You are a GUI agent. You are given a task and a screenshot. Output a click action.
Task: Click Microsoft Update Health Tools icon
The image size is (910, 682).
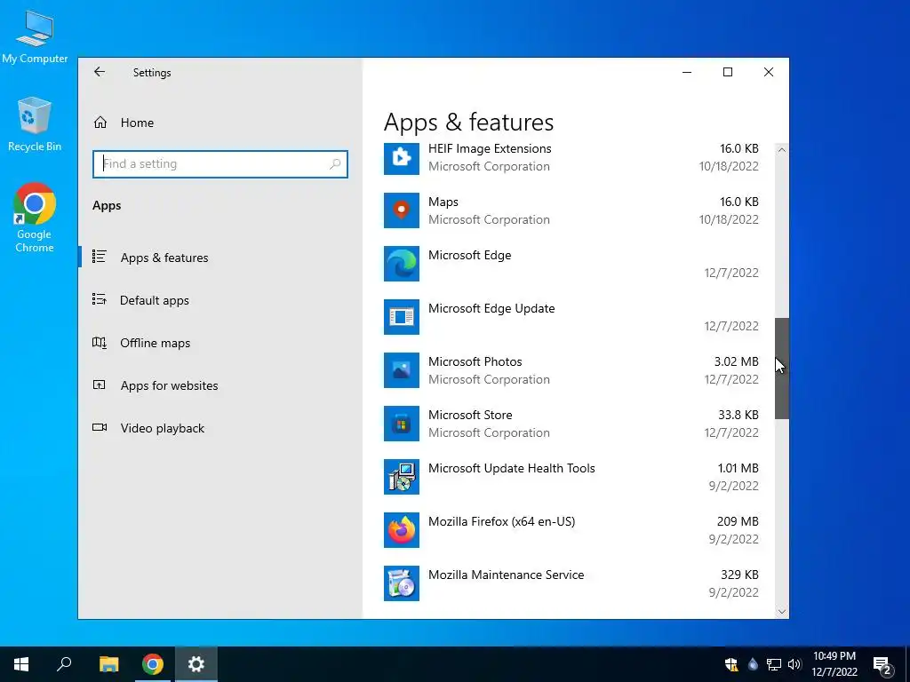(401, 477)
